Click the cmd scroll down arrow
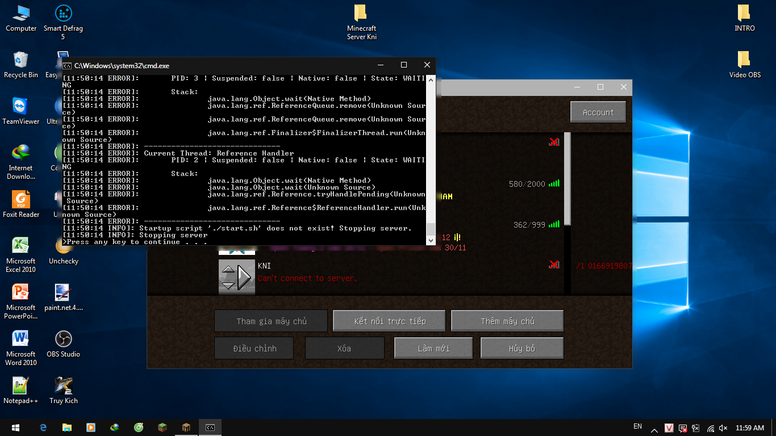This screenshot has width=776, height=436. click(430, 240)
